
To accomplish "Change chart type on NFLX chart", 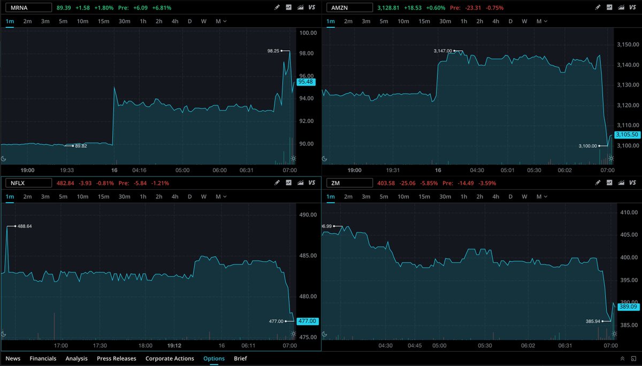I will click(300, 183).
